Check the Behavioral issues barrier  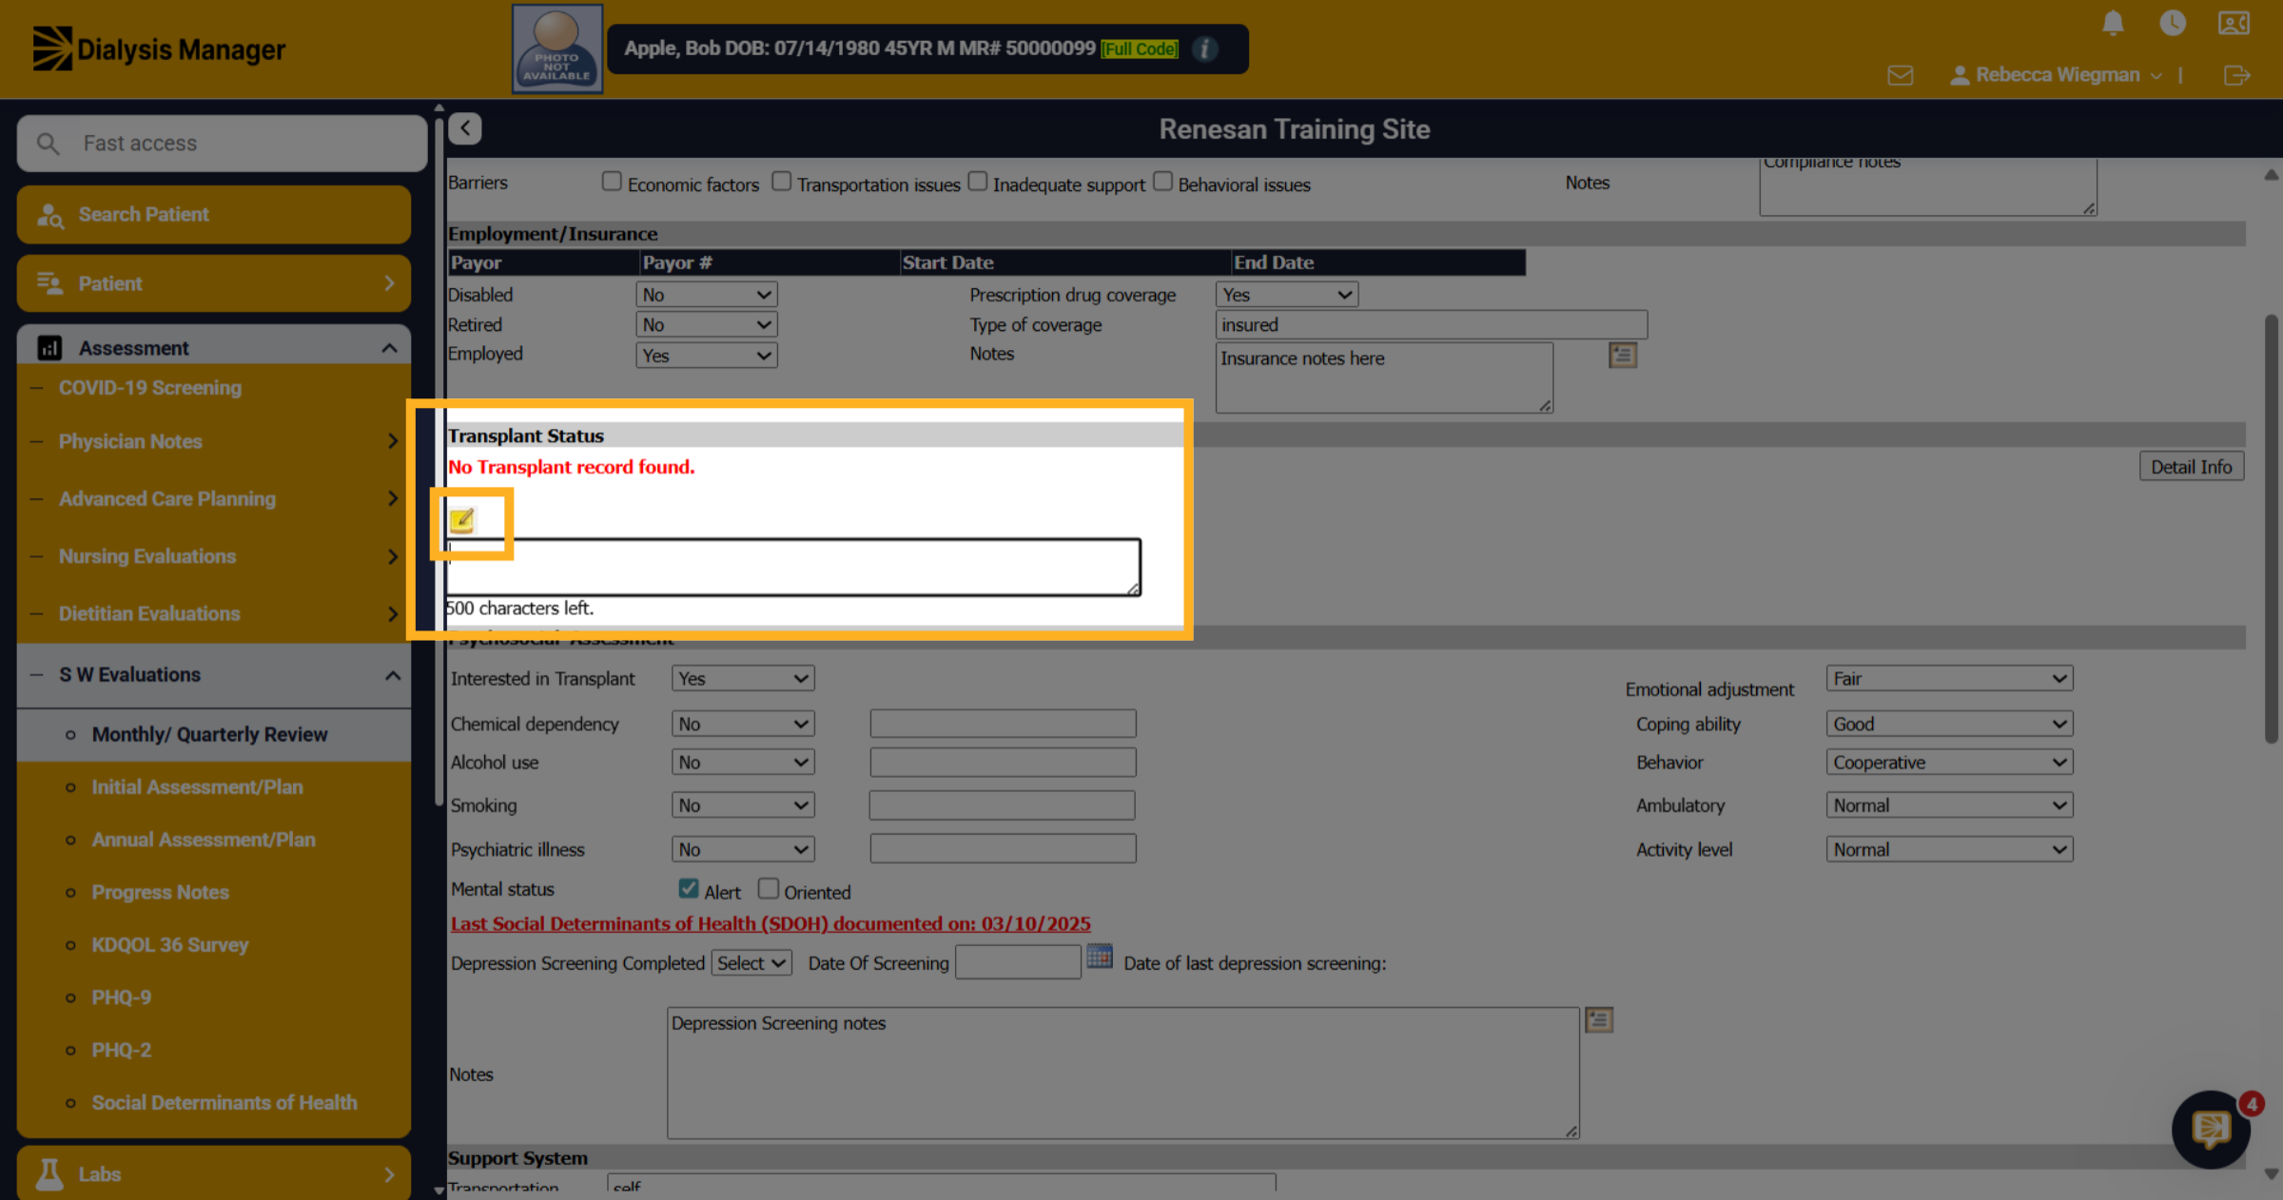pos(1162,181)
